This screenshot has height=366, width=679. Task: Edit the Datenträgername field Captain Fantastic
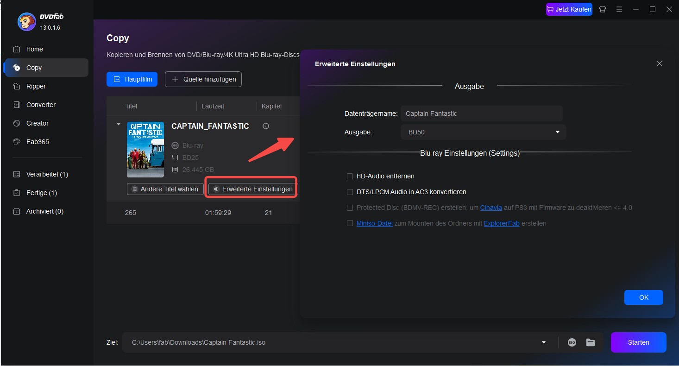pyautogui.click(x=482, y=114)
